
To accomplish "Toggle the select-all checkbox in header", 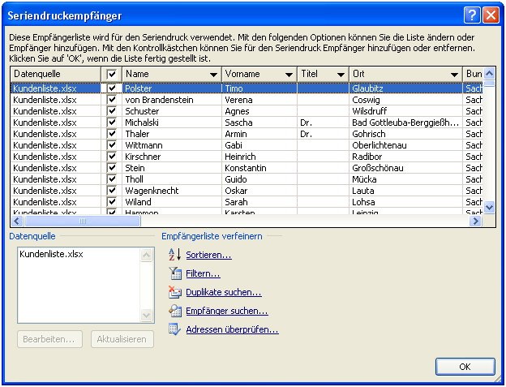I will (112, 75).
